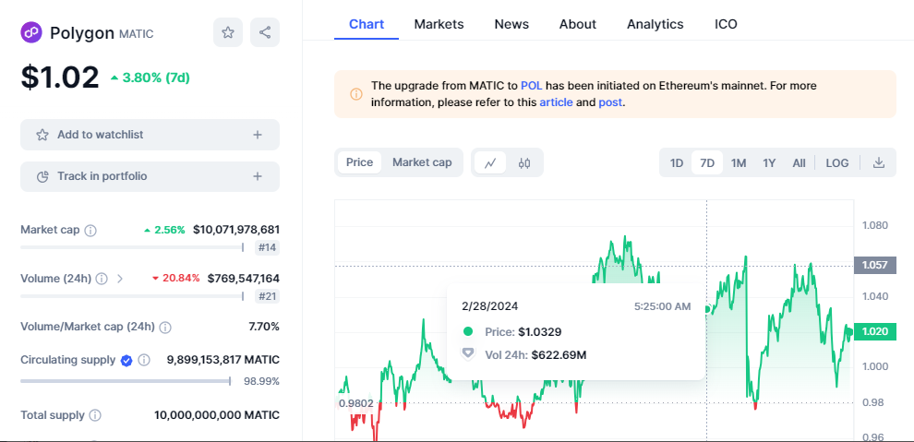This screenshot has width=914, height=442.
Task: Set chart range to 7D
Action: (707, 163)
